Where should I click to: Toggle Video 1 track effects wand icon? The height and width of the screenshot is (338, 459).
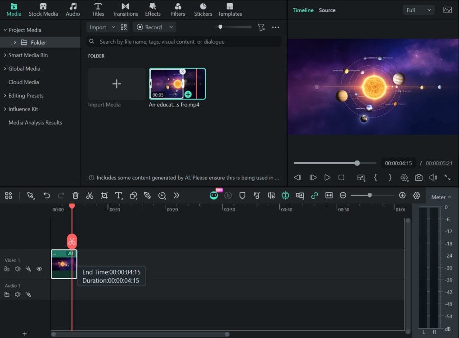(x=28, y=269)
